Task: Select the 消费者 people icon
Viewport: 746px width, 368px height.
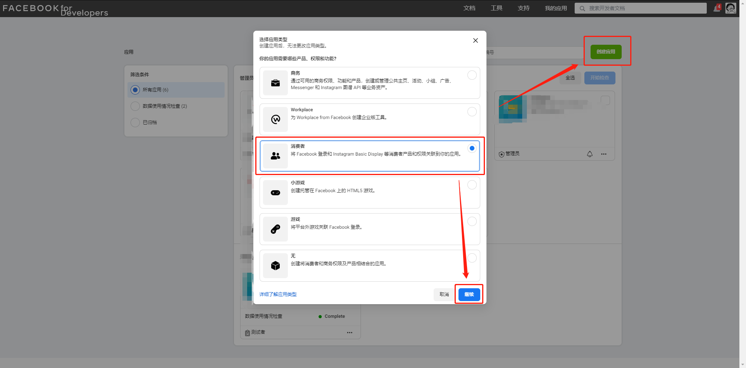Action: tap(275, 156)
